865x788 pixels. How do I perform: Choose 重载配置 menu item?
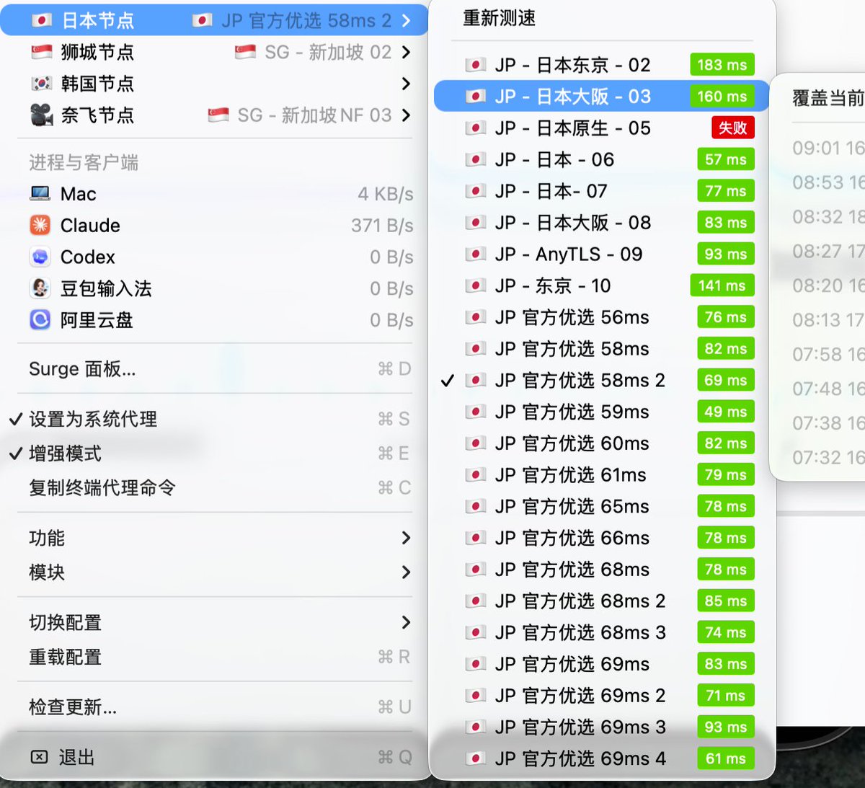click(213, 657)
